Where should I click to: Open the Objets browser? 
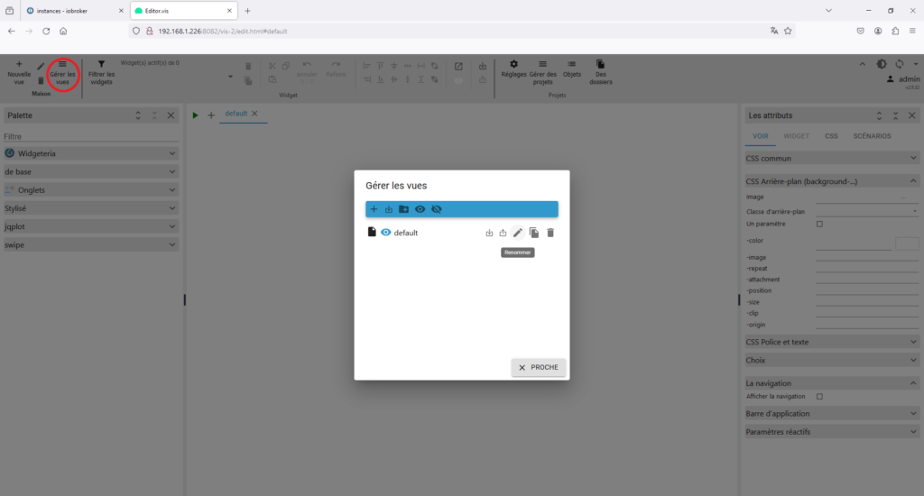(x=571, y=69)
